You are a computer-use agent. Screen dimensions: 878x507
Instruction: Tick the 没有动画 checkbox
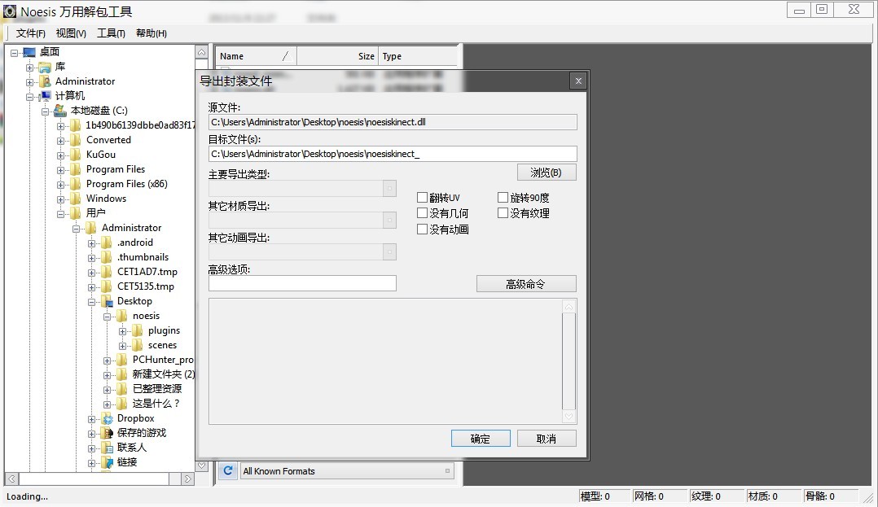coord(422,229)
